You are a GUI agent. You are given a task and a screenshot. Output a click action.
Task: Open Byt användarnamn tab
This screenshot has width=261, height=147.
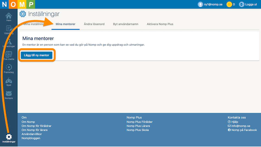[126, 24]
